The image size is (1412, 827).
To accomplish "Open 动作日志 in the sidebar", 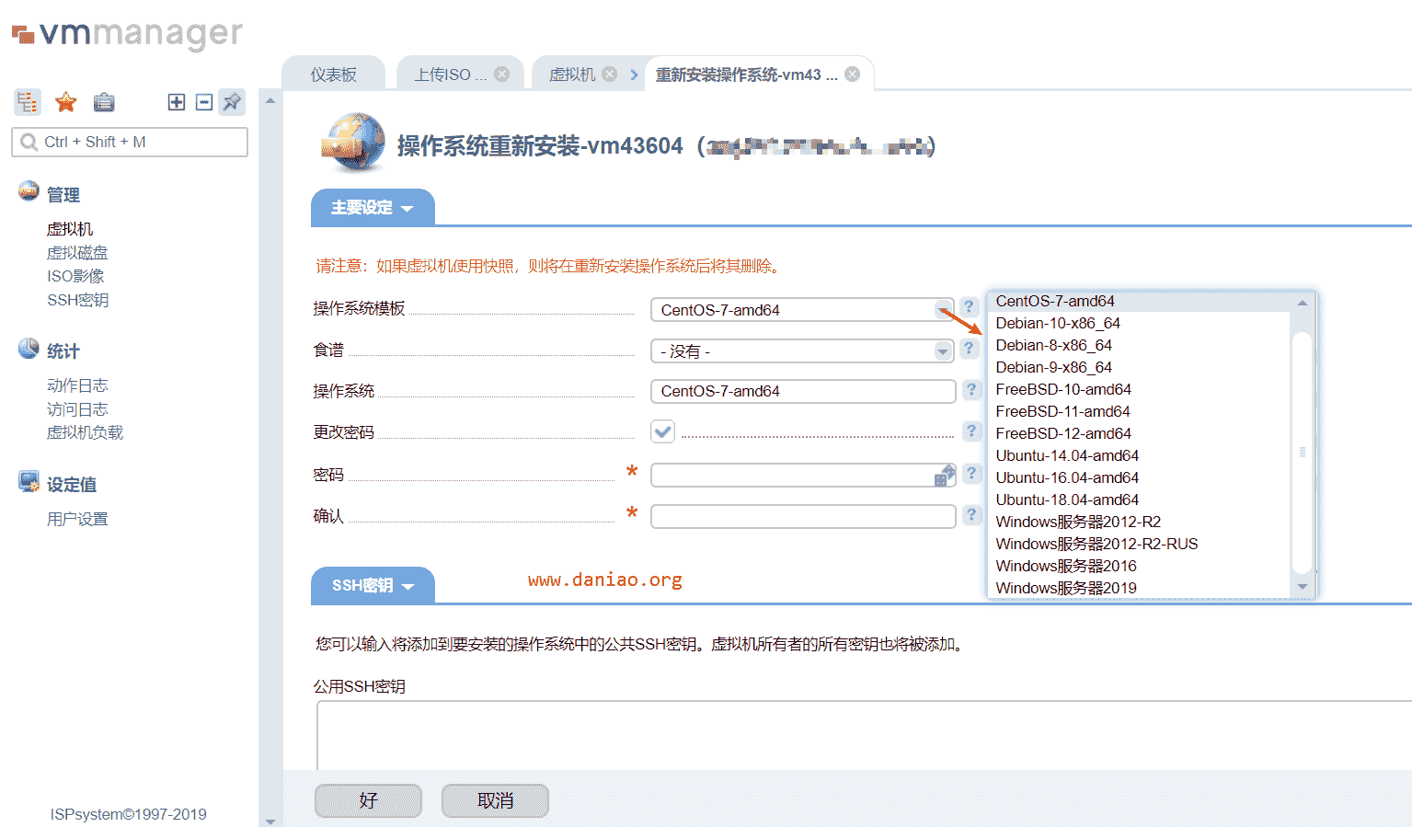I will [77, 385].
